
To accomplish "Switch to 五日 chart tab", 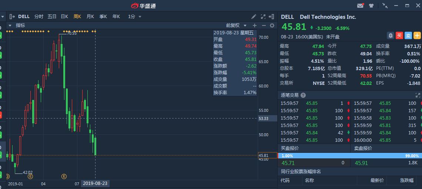I will 52,17.
